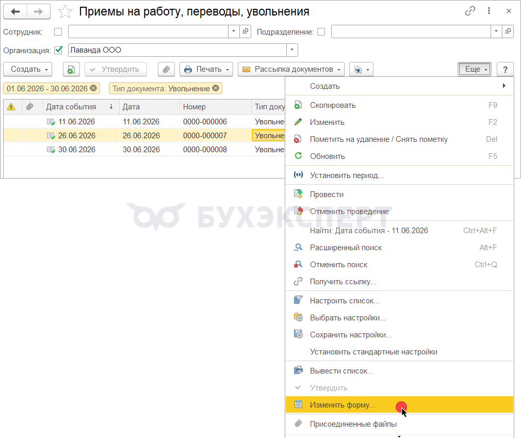Choose Выбрать настройки... menu item
This screenshot has width=521, height=438.
click(399, 318)
